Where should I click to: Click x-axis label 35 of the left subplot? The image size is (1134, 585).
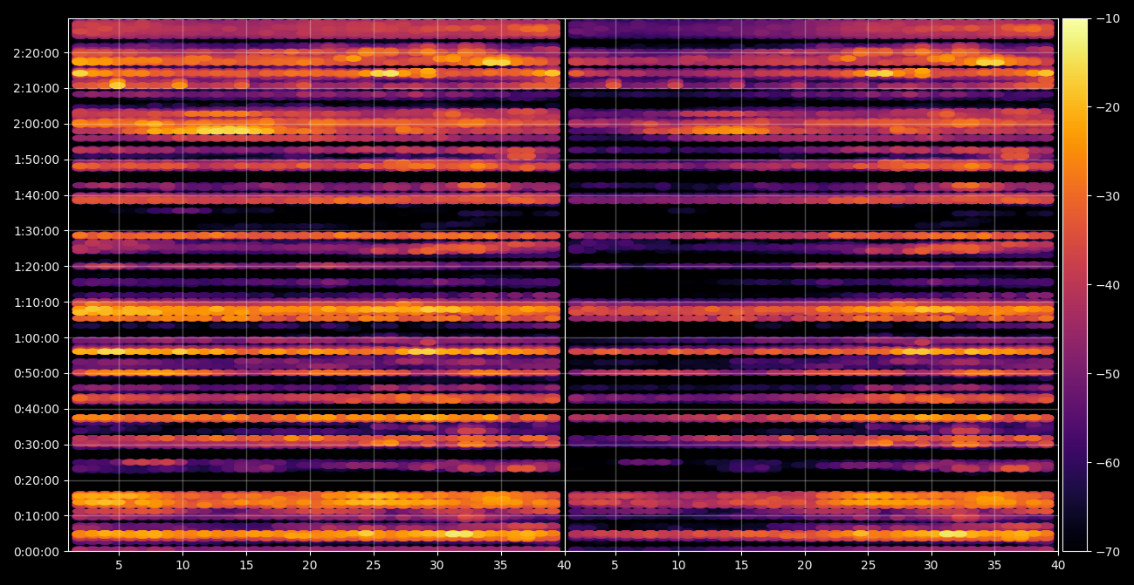pos(501,565)
